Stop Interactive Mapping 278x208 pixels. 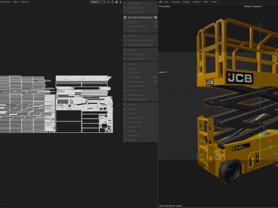[x=140, y=44]
